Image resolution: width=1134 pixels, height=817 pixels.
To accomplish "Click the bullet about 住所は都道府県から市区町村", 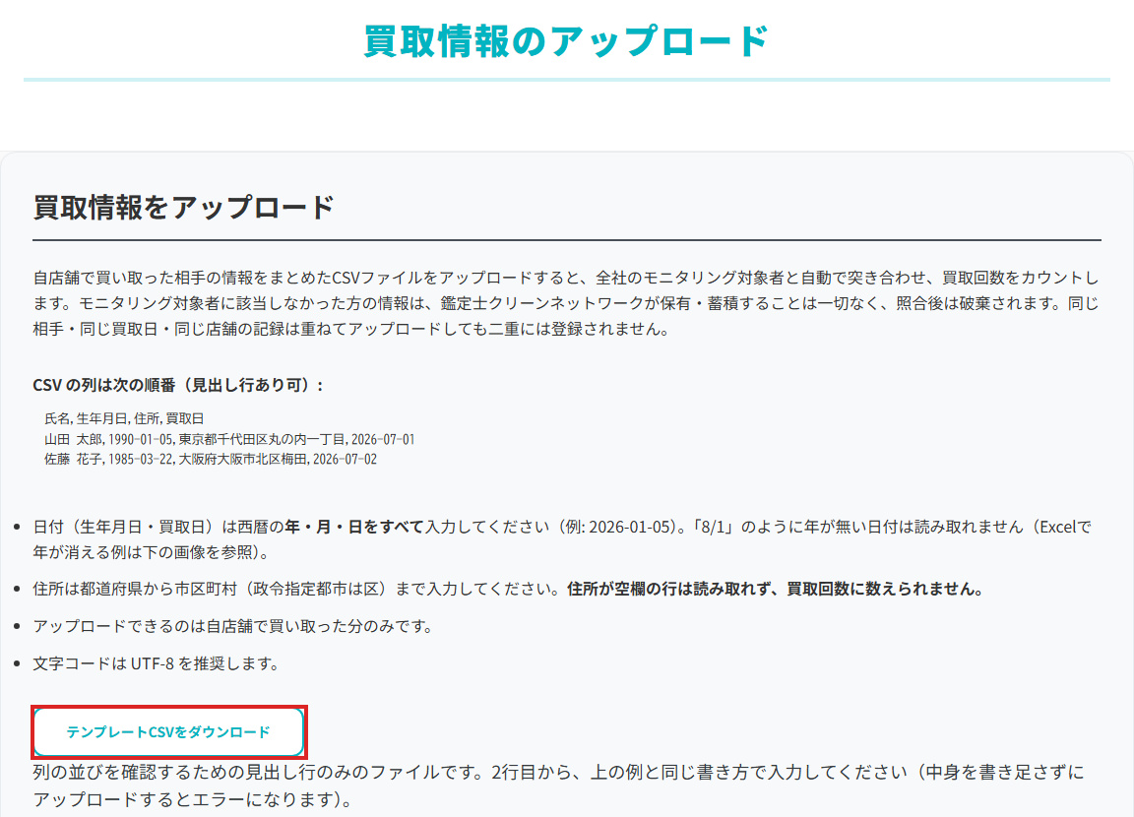I will click(509, 589).
